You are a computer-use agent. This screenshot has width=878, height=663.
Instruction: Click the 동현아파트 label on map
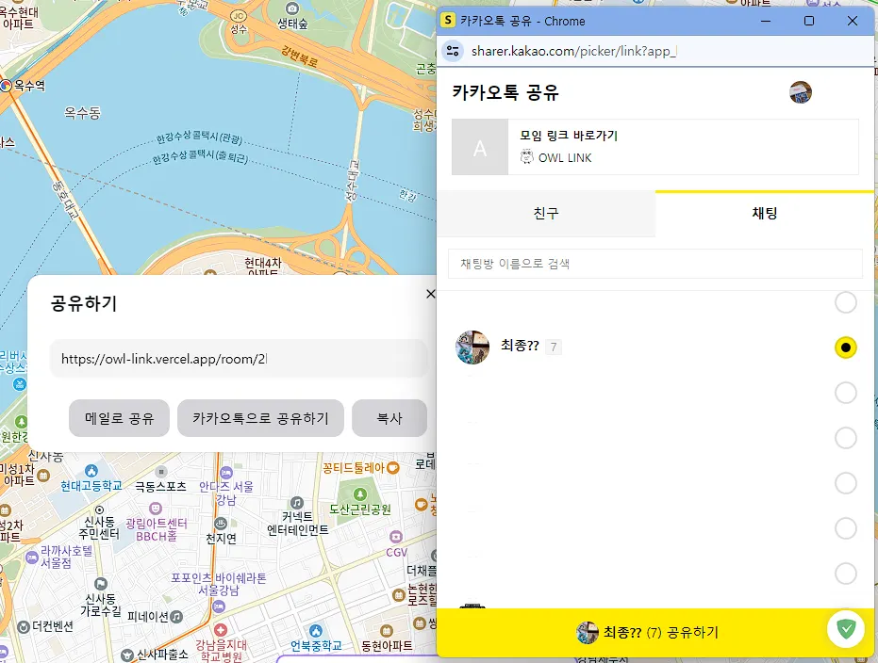tap(387, 646)
